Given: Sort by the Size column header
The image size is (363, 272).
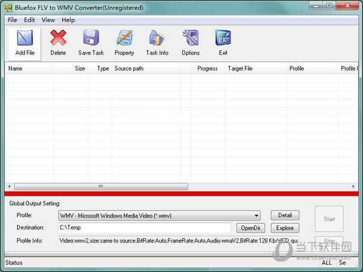Looking at the screenshot, I should pyautogui.click(x=70, y=68).
